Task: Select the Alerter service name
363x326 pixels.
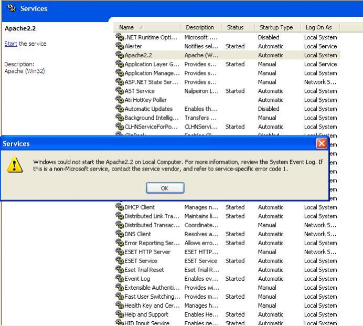Action: (x=133, y=46)
